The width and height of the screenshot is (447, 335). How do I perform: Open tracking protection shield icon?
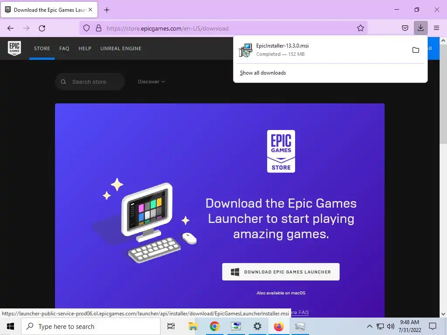(86, 28)
